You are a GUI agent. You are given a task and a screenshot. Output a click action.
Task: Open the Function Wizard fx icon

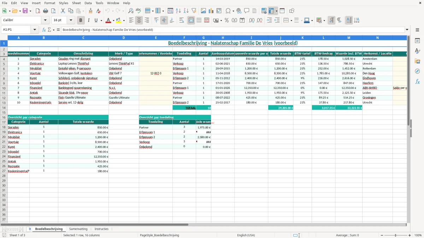[44, 30]
